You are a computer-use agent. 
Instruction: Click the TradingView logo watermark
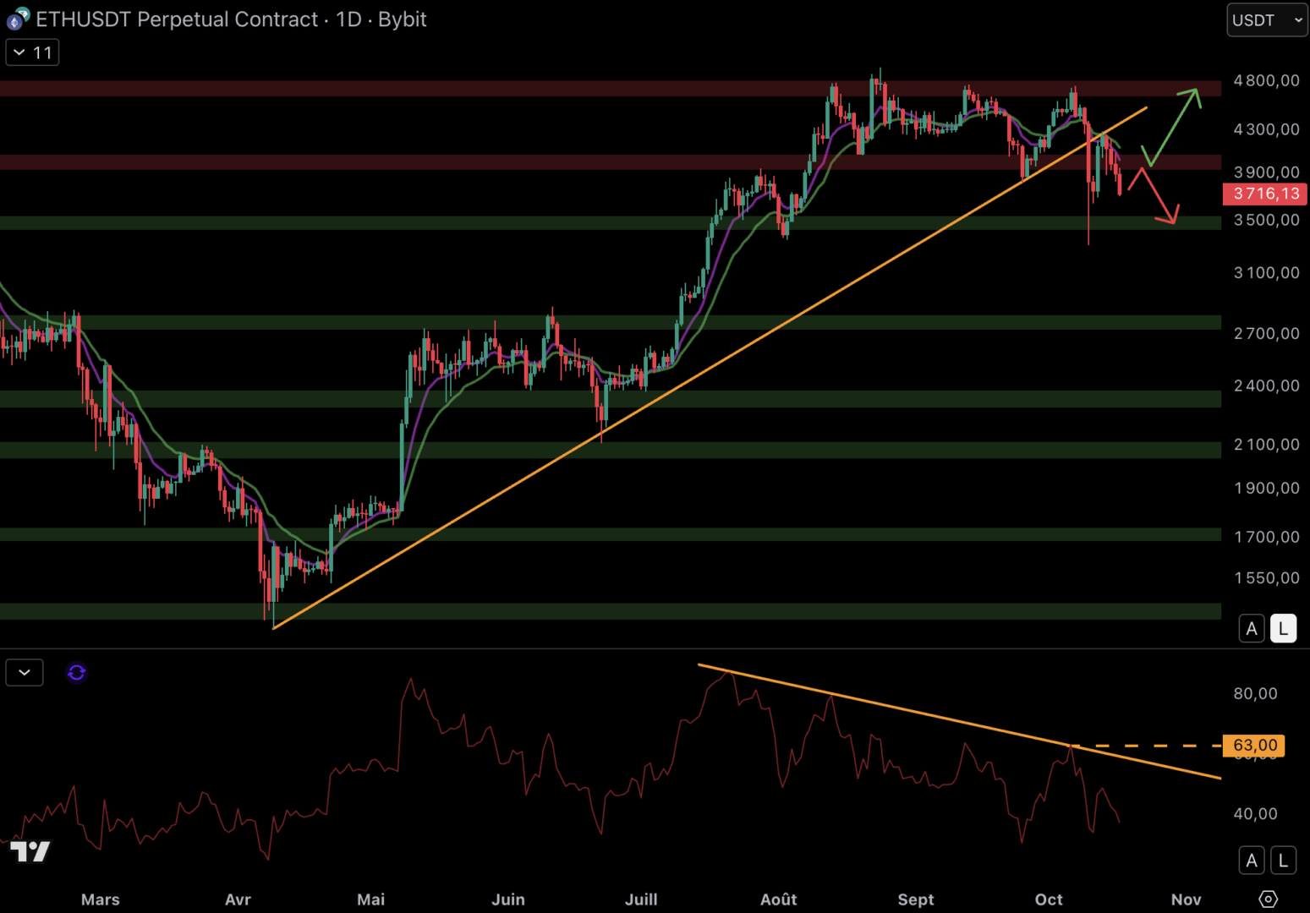pos(31,851)
